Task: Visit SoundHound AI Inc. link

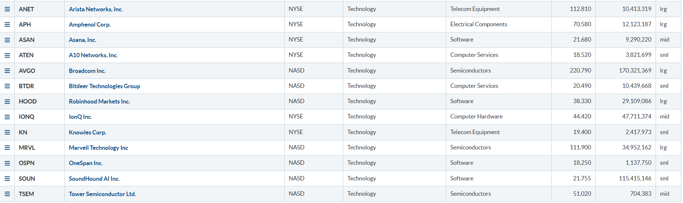Action: pyautogui.click(x=94, y=179)
